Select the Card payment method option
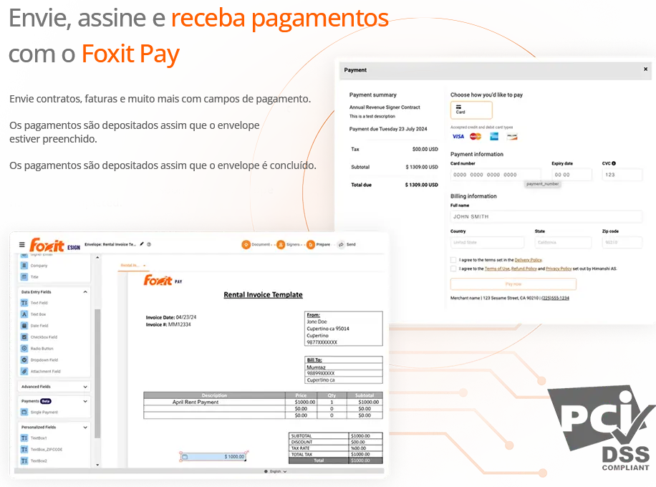656x487 pixels. click(x=471, y=110)
